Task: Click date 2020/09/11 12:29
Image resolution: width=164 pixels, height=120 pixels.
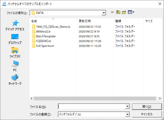Action: coord(90,46)
